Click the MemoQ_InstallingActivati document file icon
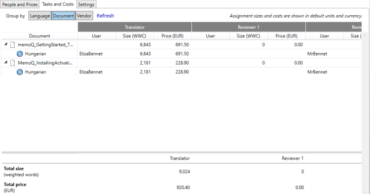This screenshot has height=194, width=370. [13, 63]
